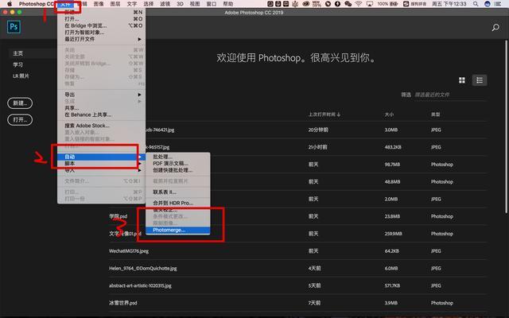The image size is (509, 318).
Task: Choose 在 Behance 上共享... menu item
Action: 101,114
